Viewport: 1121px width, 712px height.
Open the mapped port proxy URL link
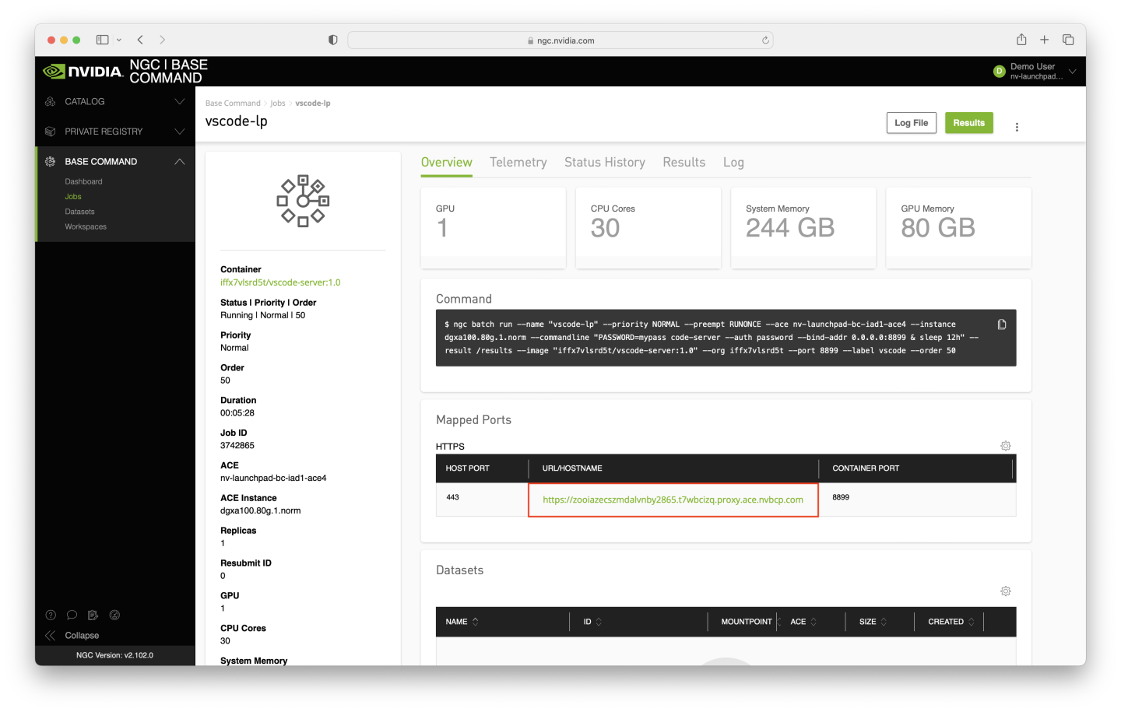point(673,500)
